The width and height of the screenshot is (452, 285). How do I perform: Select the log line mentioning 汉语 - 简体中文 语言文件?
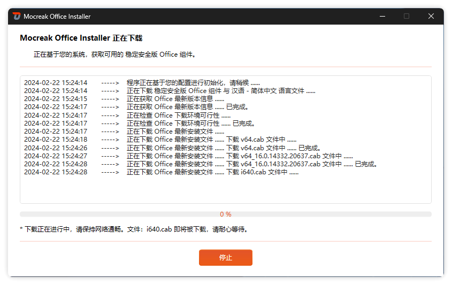click(220, 91)
